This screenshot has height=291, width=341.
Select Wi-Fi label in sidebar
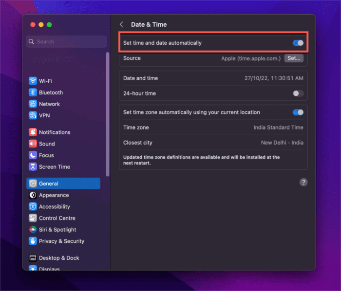pos(46,81)
